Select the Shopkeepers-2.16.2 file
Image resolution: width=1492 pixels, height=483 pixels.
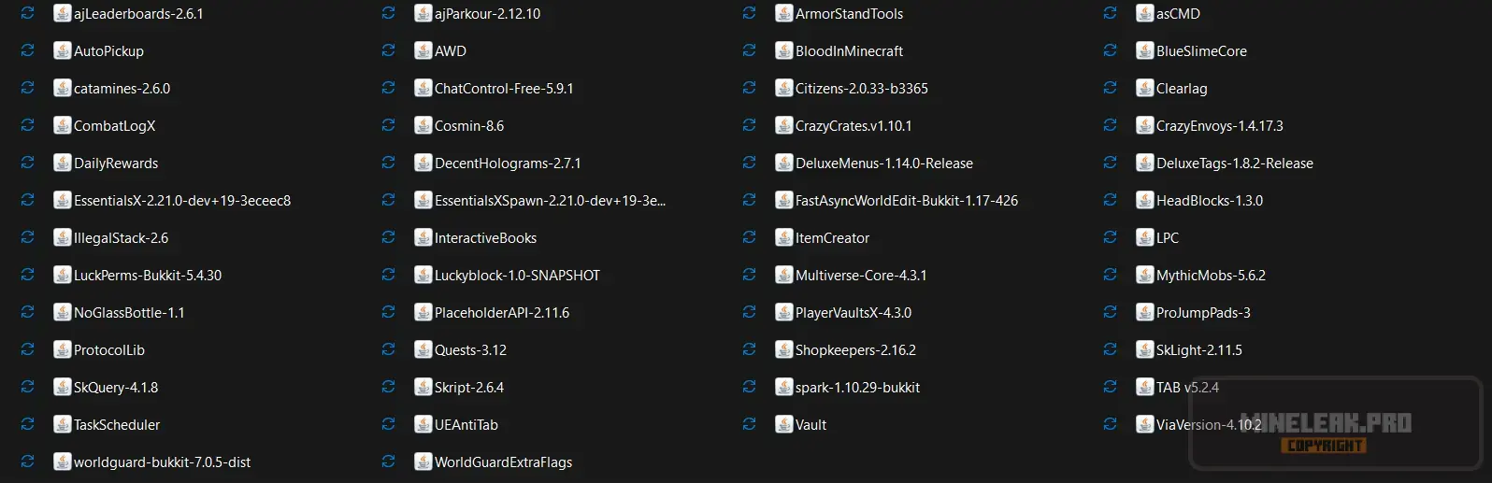(854, 350)
